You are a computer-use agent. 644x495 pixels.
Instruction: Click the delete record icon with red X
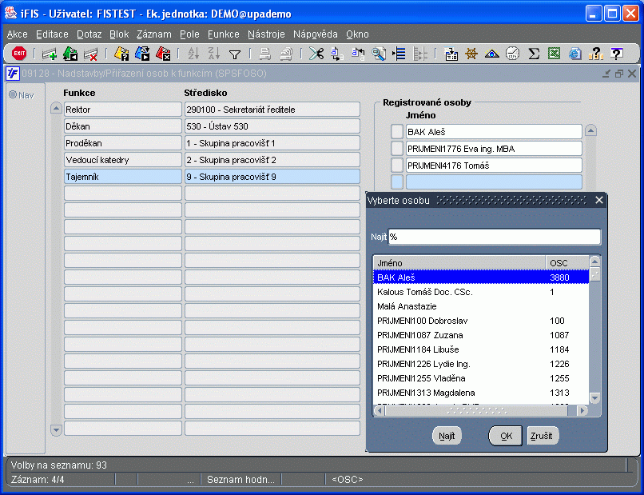[90, 54]
